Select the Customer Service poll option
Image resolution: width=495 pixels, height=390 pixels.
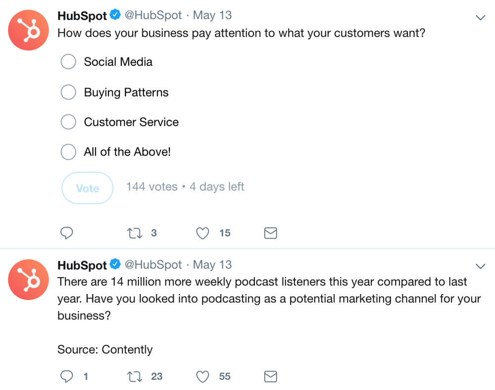point(68,122)
